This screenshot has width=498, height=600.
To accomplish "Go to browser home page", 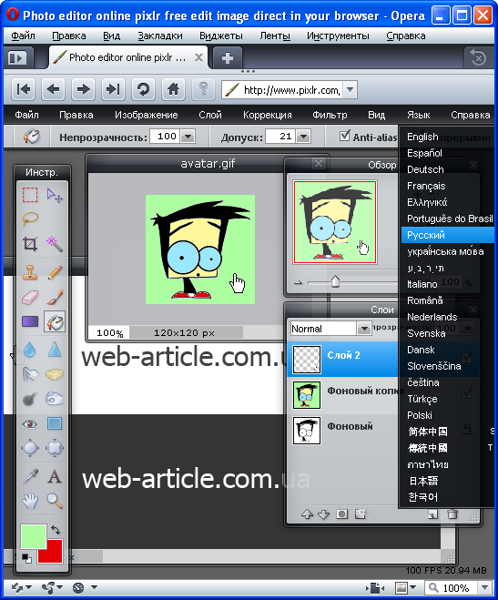I will coord(173,89).
